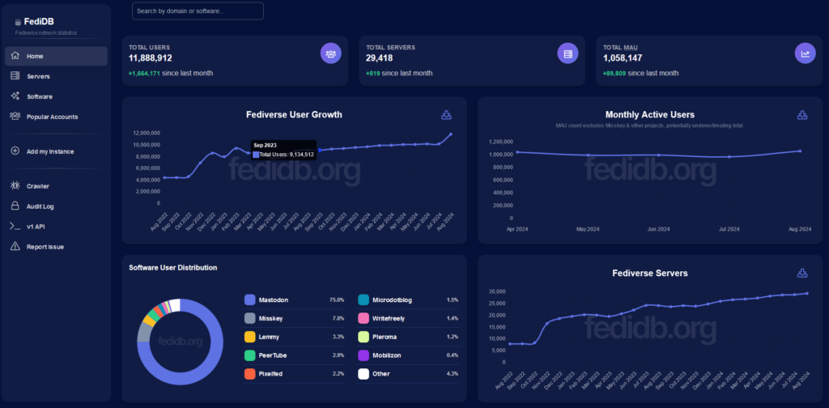Click the Audit Log lock icon

tap(15, 206)
